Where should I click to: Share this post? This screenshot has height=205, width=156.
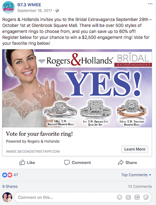coord(128,162)
